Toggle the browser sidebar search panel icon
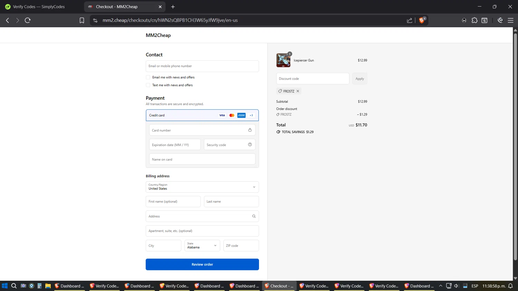518x291 pixels. point(485,20)
